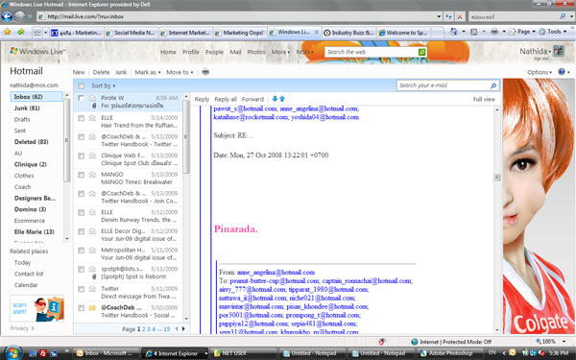Go to previous message up arrow

(282, 99)
